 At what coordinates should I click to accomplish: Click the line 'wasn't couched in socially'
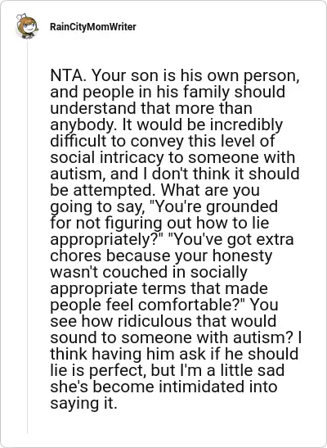pos(149,272)
